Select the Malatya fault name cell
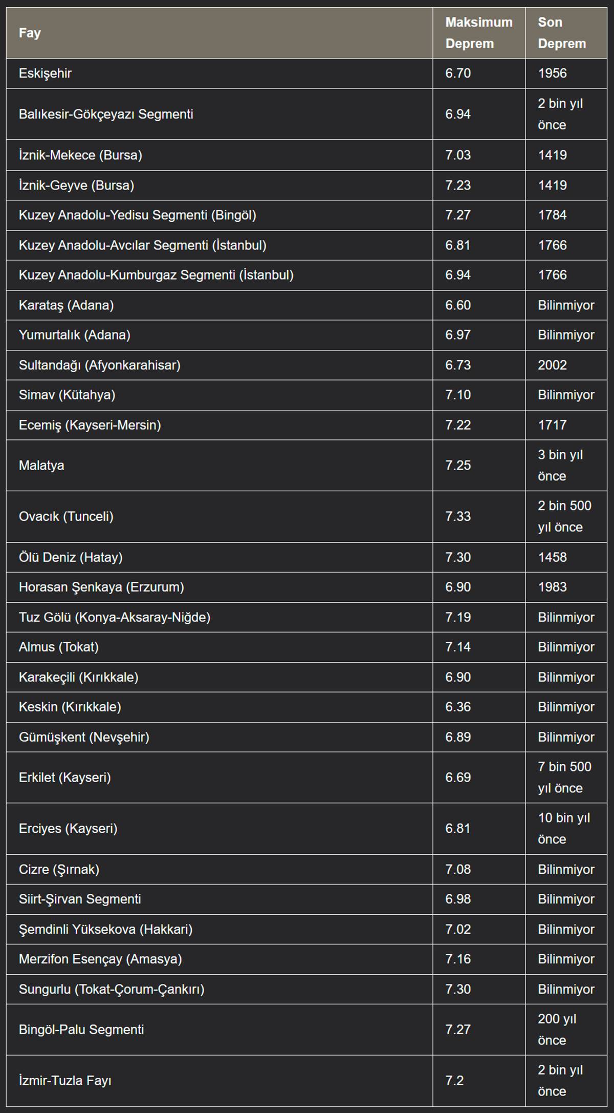This screenshot has width=614, height=1113. [x=41, y=466]
